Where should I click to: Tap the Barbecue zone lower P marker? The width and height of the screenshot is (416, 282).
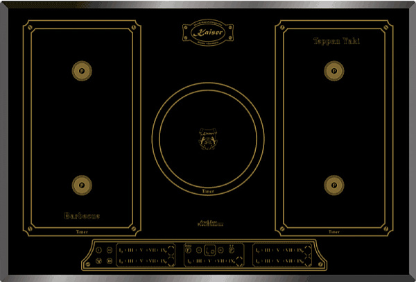(x=80, y=183)
